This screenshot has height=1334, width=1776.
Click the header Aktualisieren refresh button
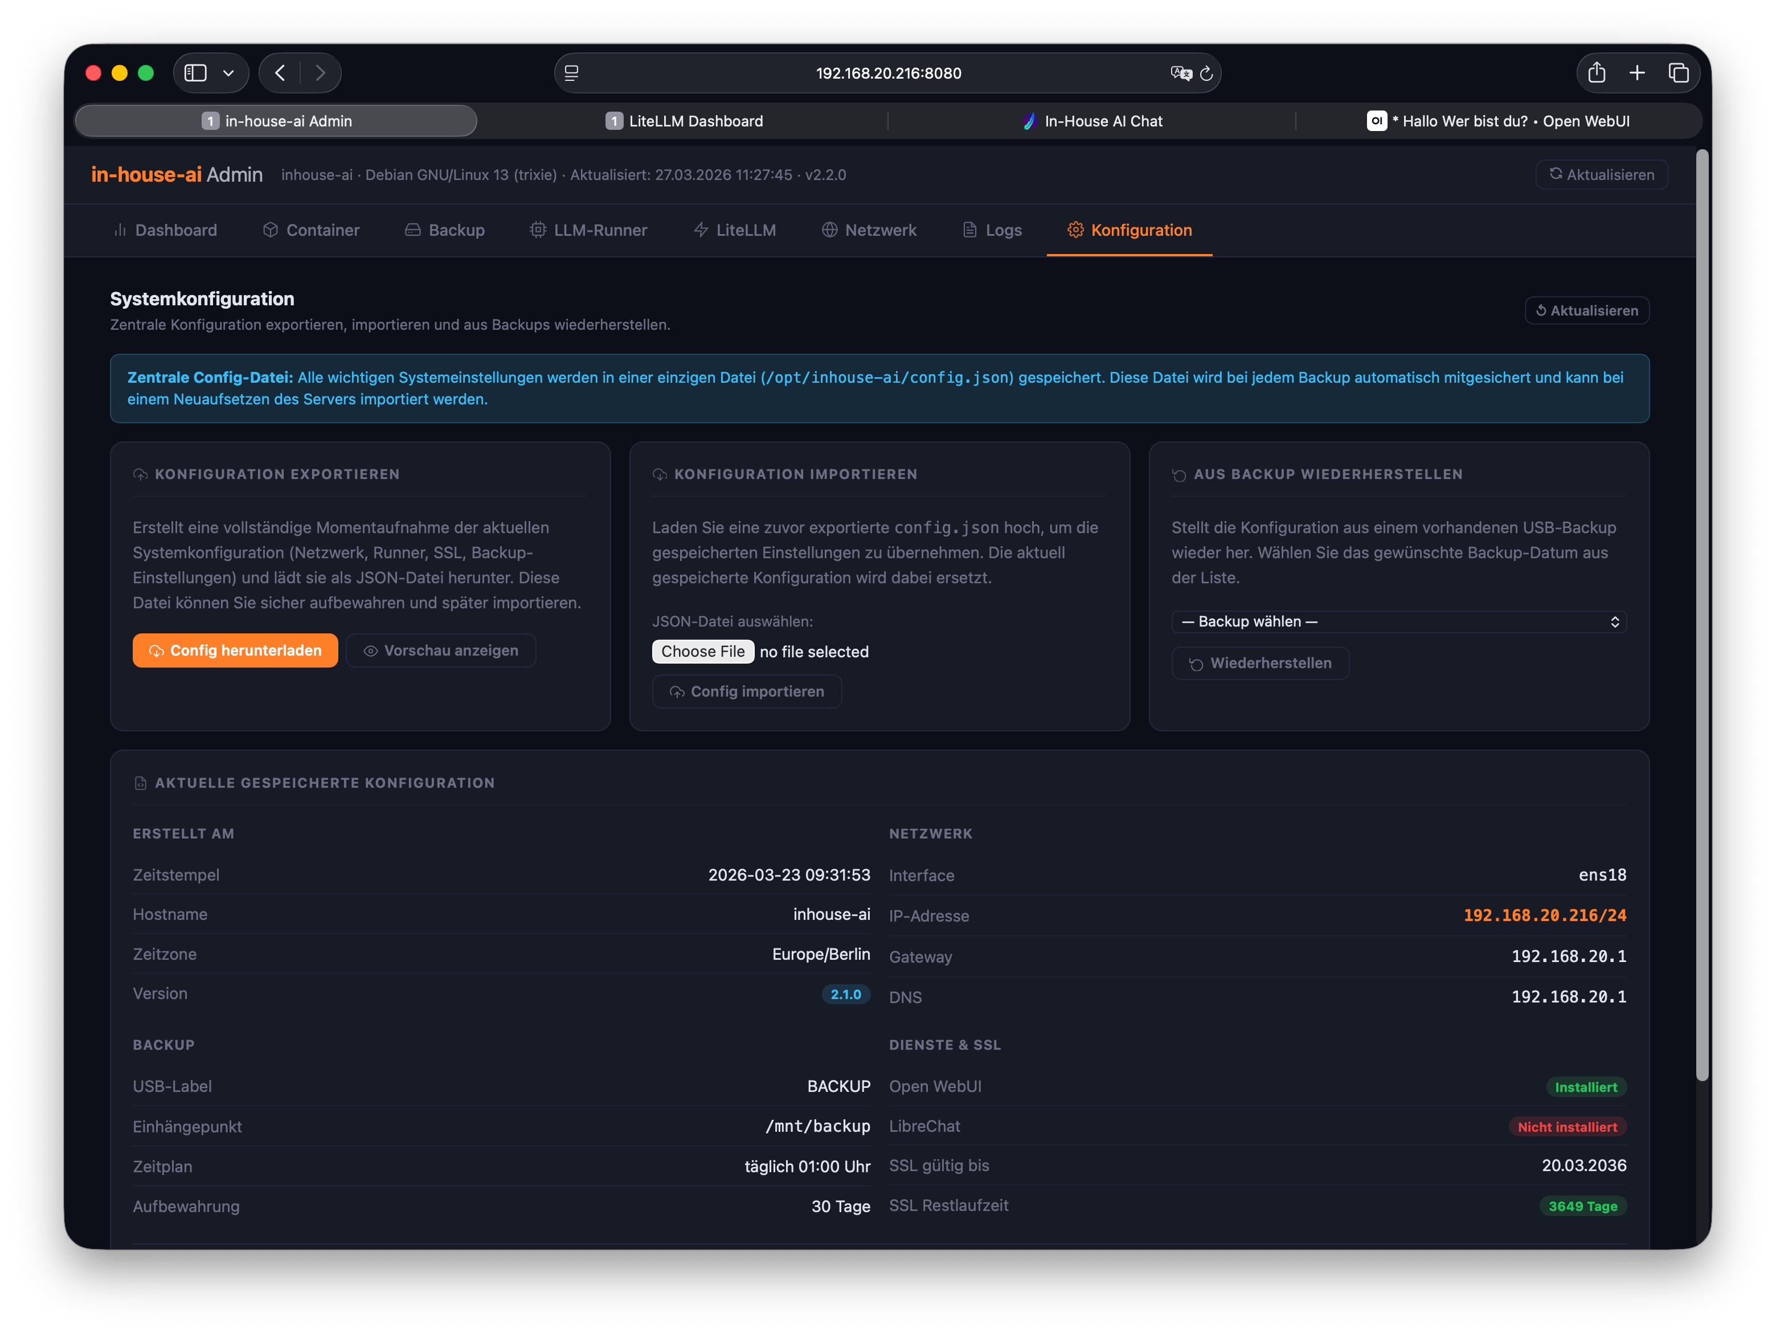pyautogui.click(x=1601, y=175)
